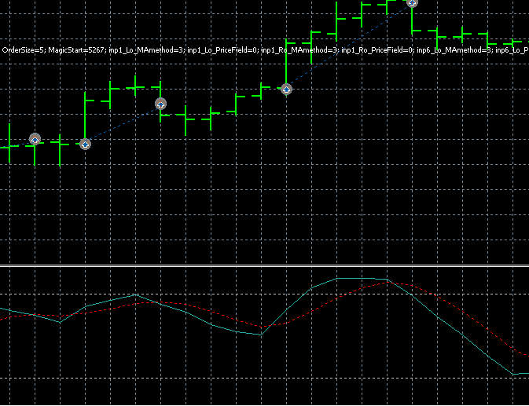
Task: Click the "inp1_Lo_PriceField=0;" text
Action: 223,50
